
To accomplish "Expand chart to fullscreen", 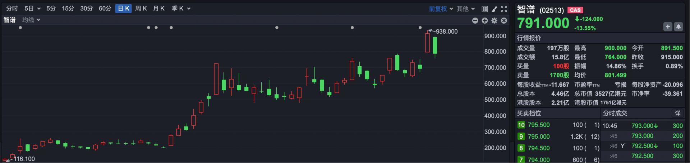I will 504,9.
